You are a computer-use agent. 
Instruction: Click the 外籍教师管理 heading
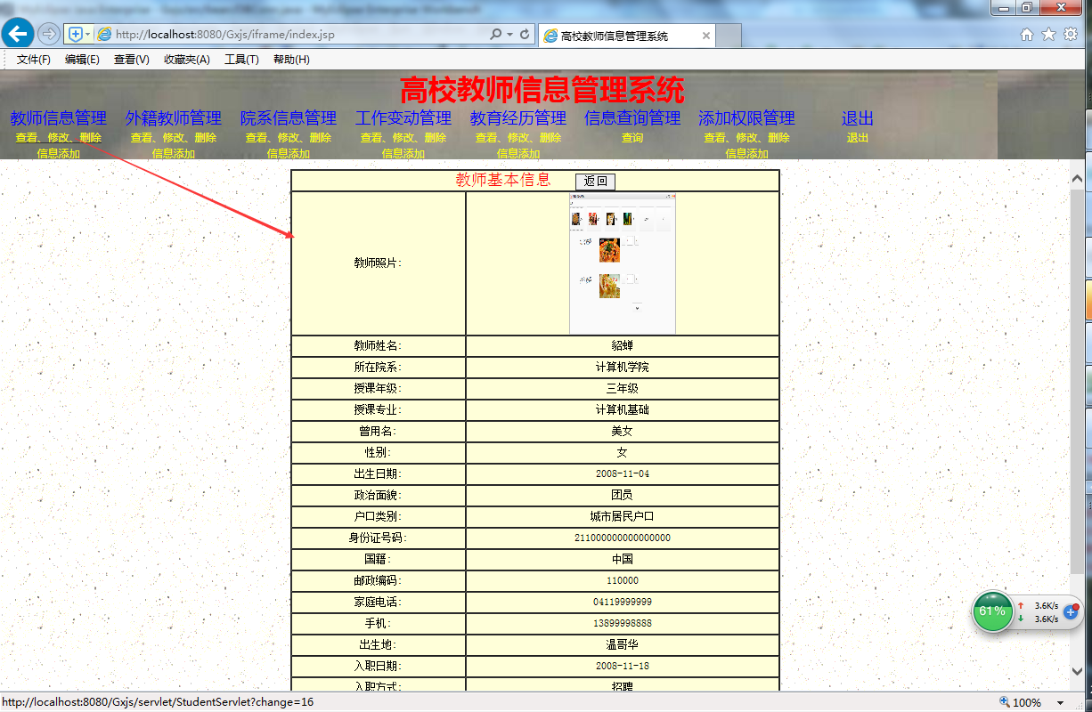173,117
